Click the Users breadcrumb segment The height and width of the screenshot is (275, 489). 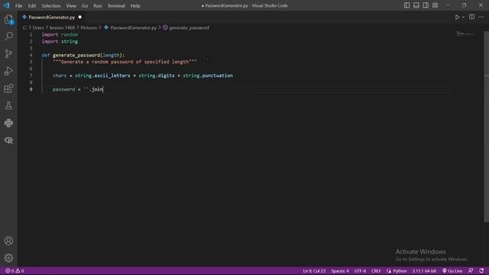(x=38, y=27)
